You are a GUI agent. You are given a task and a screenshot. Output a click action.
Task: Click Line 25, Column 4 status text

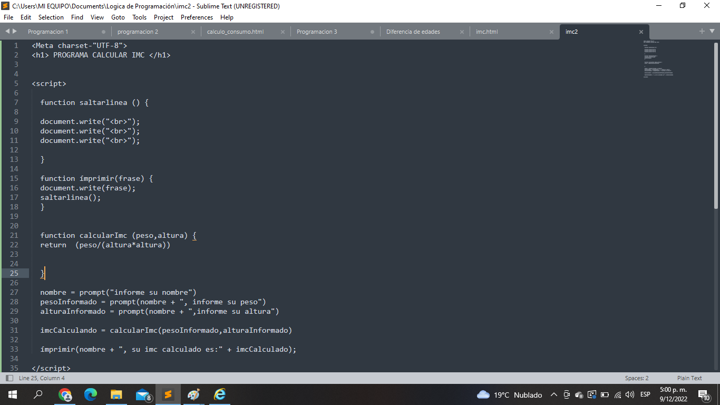[42, 378]
